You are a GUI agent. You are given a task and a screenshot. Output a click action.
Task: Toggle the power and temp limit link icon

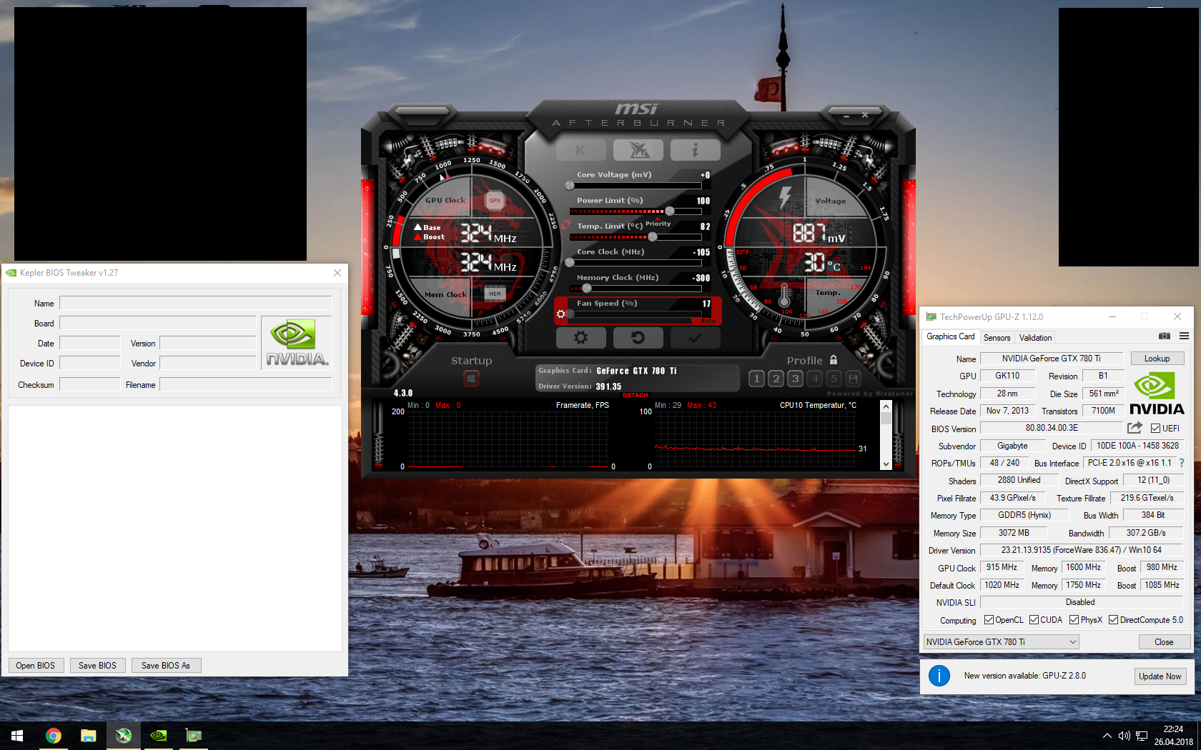tap(565, 225)
